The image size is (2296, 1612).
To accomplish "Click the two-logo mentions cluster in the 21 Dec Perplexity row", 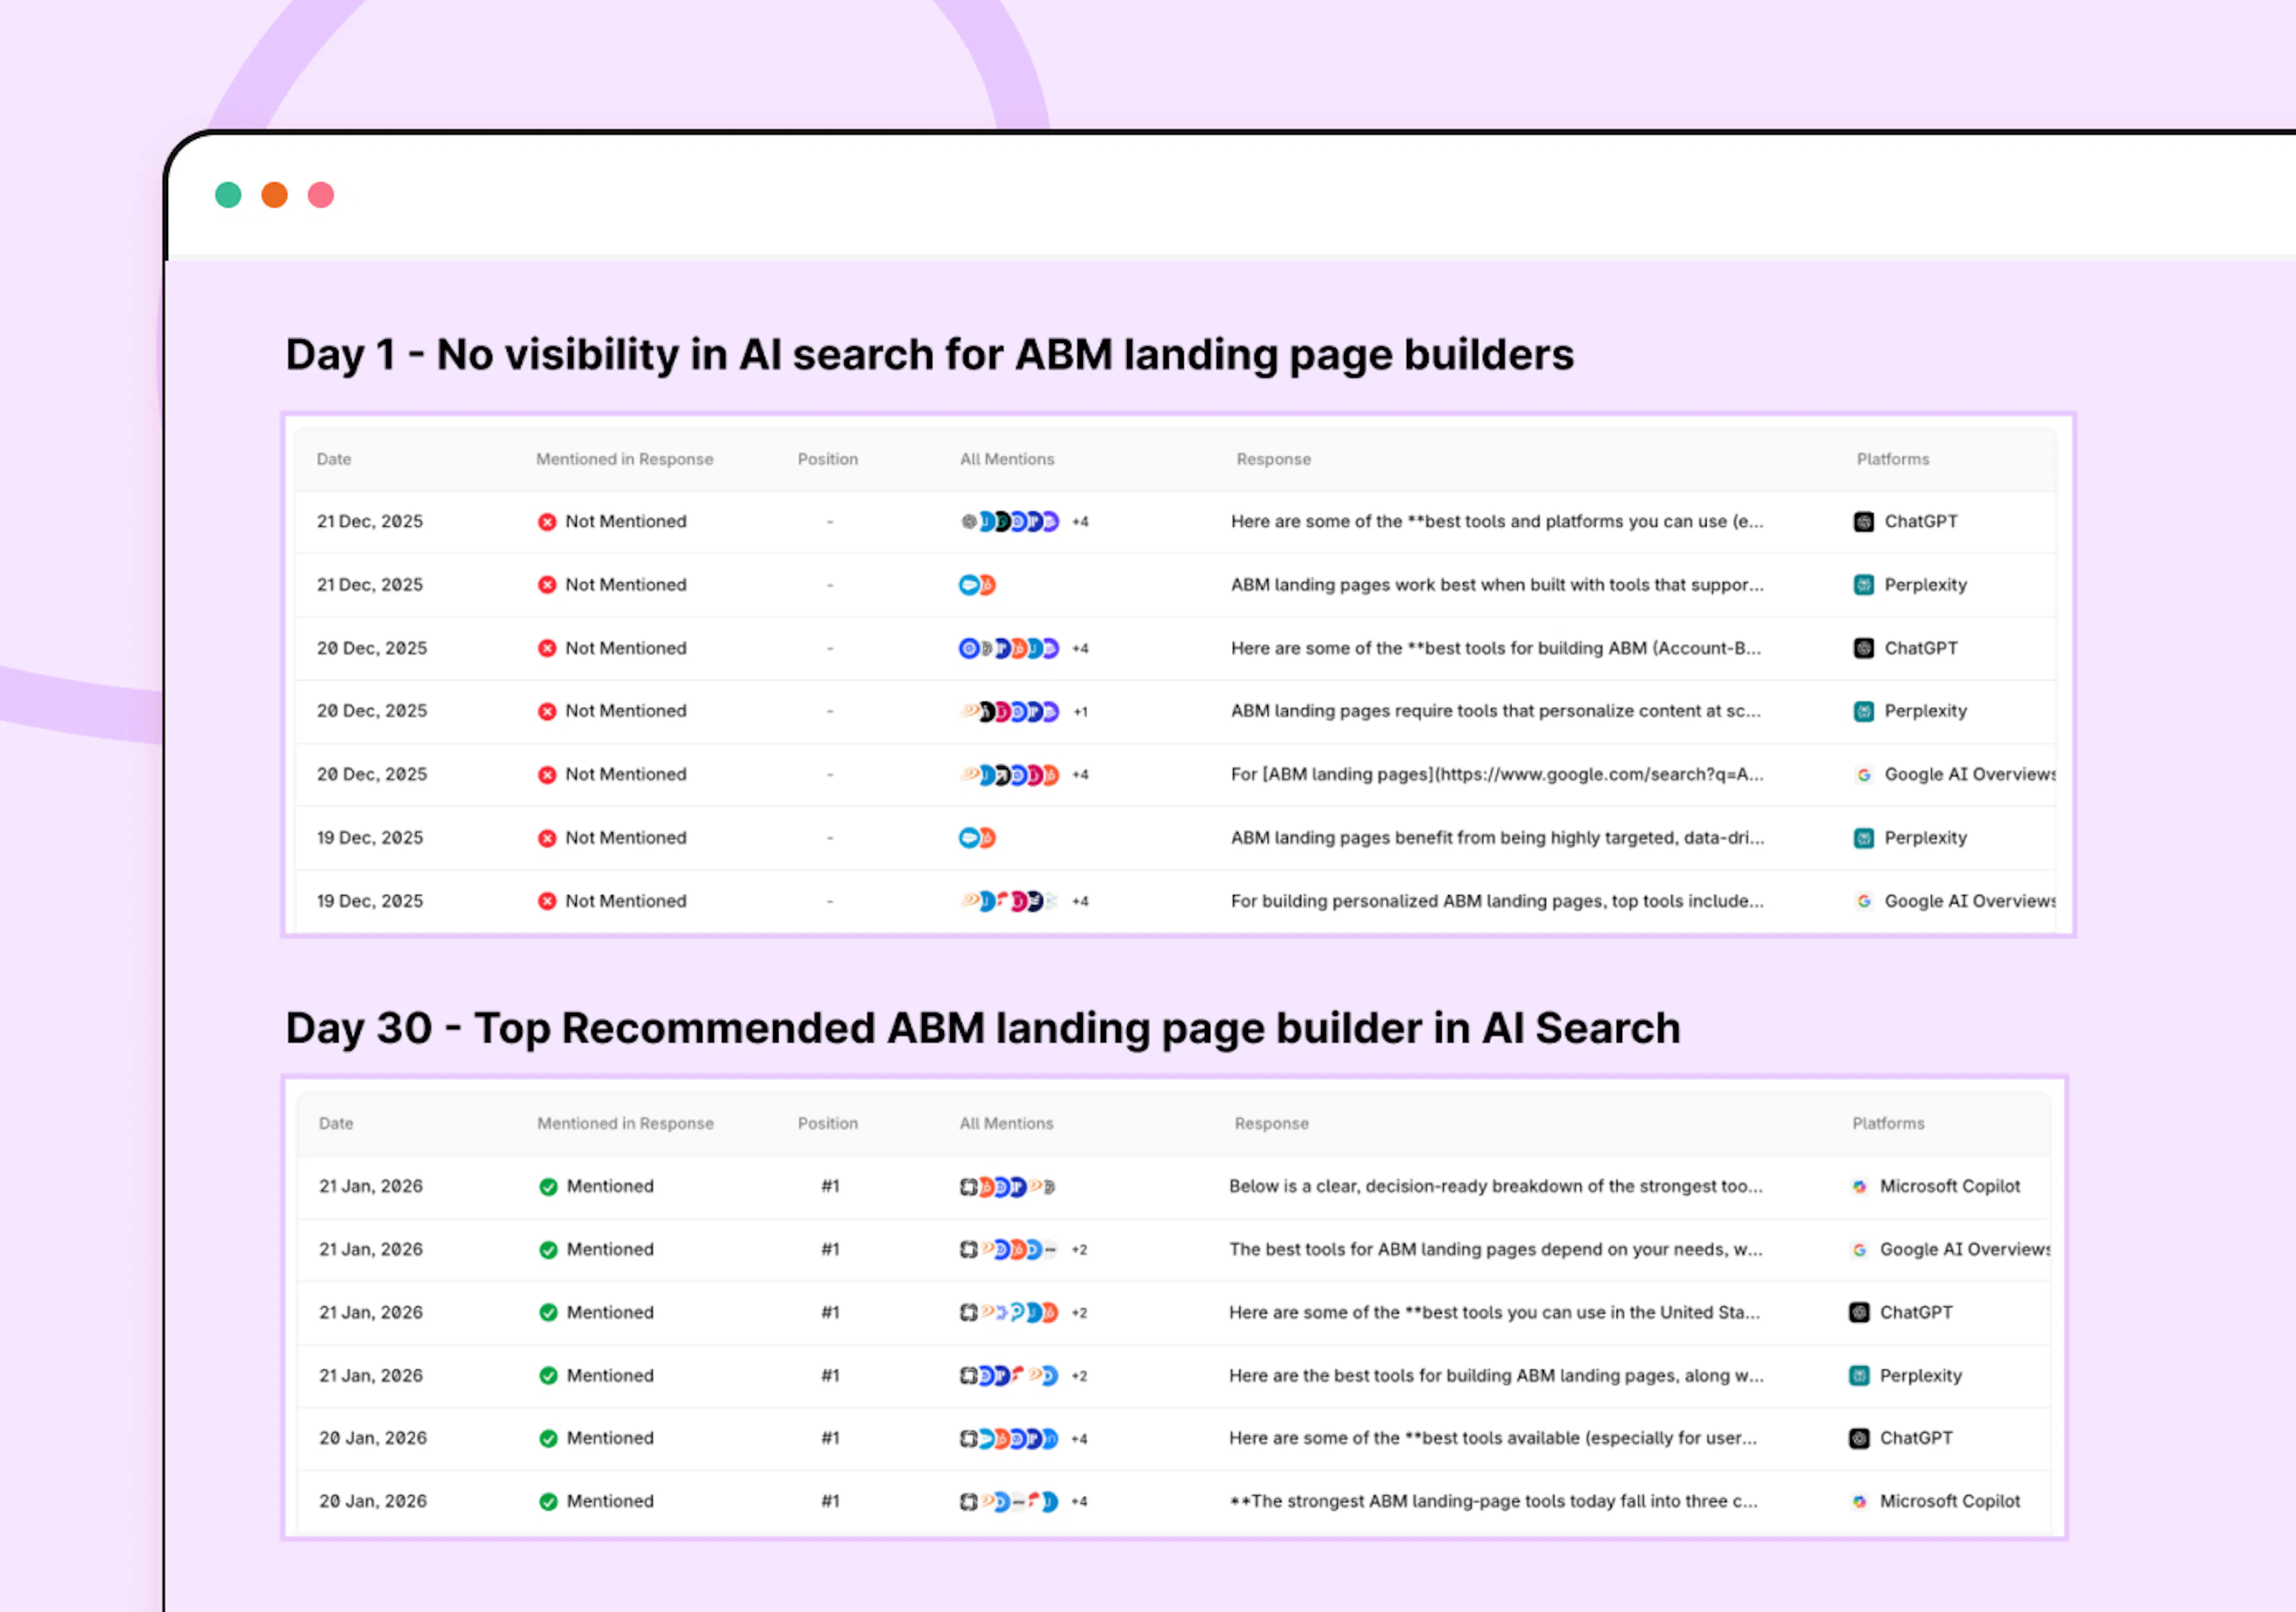I will pyautogui.click(x=977, y=585).
